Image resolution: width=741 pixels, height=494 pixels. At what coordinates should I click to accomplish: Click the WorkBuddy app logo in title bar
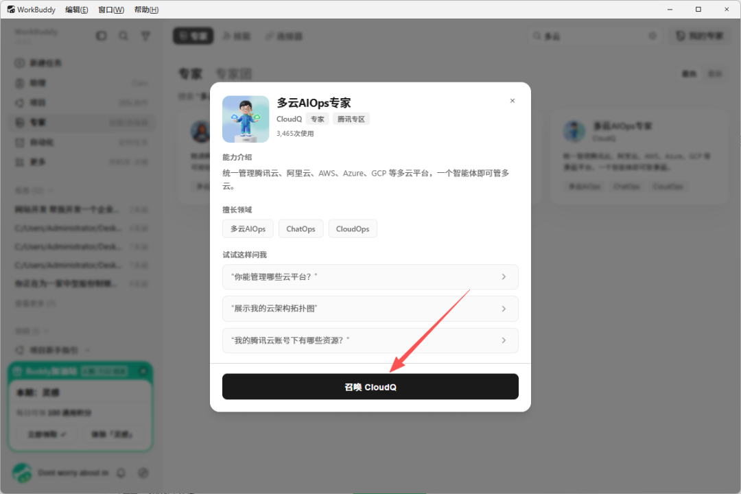[11, 10]
